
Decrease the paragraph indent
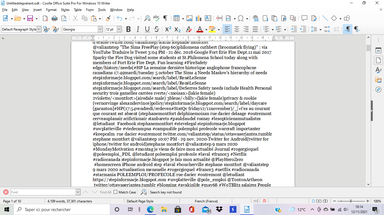[303, 29]
